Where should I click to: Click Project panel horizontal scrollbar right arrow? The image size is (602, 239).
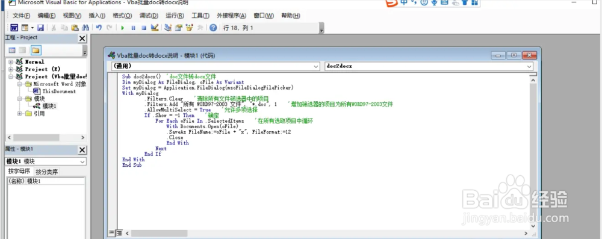pyautogui.click(x=82, y=137)
